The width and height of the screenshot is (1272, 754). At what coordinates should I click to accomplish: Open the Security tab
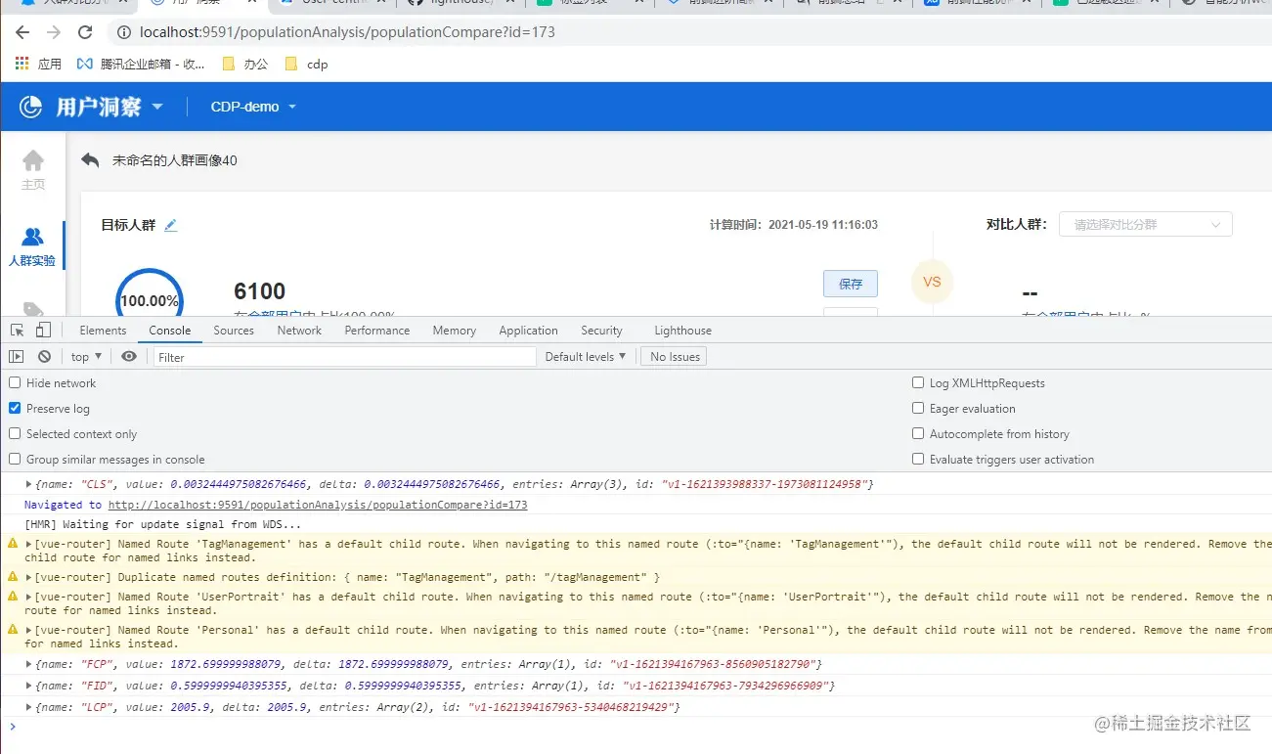tap(601, 331)
